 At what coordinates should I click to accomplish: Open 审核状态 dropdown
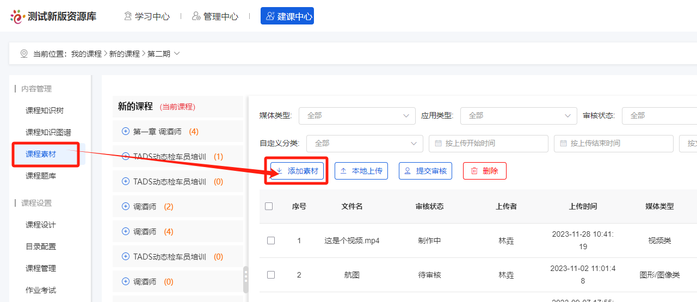(659, 115)
